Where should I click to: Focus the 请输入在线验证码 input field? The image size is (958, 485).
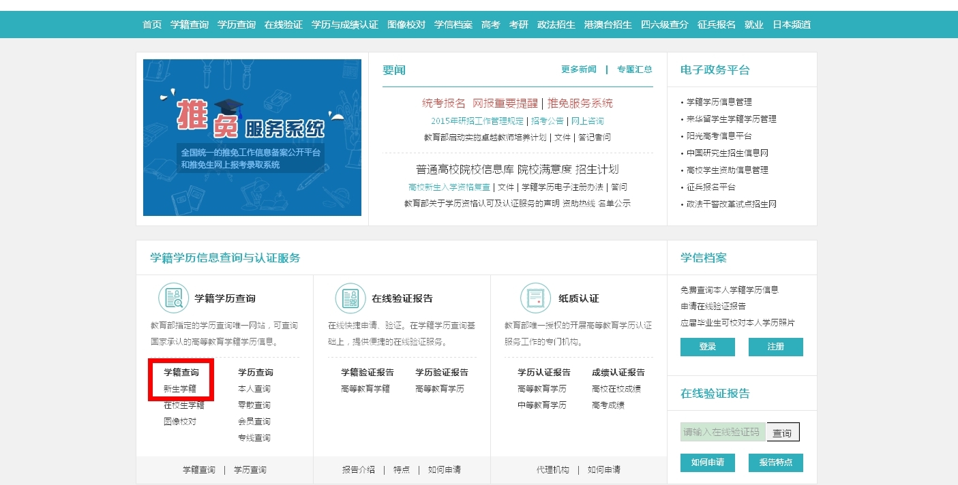click(722, 433)
